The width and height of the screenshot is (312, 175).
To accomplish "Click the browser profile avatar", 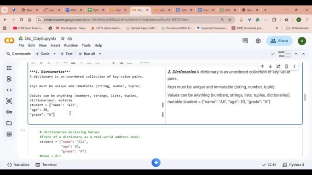I will [299, 20].
